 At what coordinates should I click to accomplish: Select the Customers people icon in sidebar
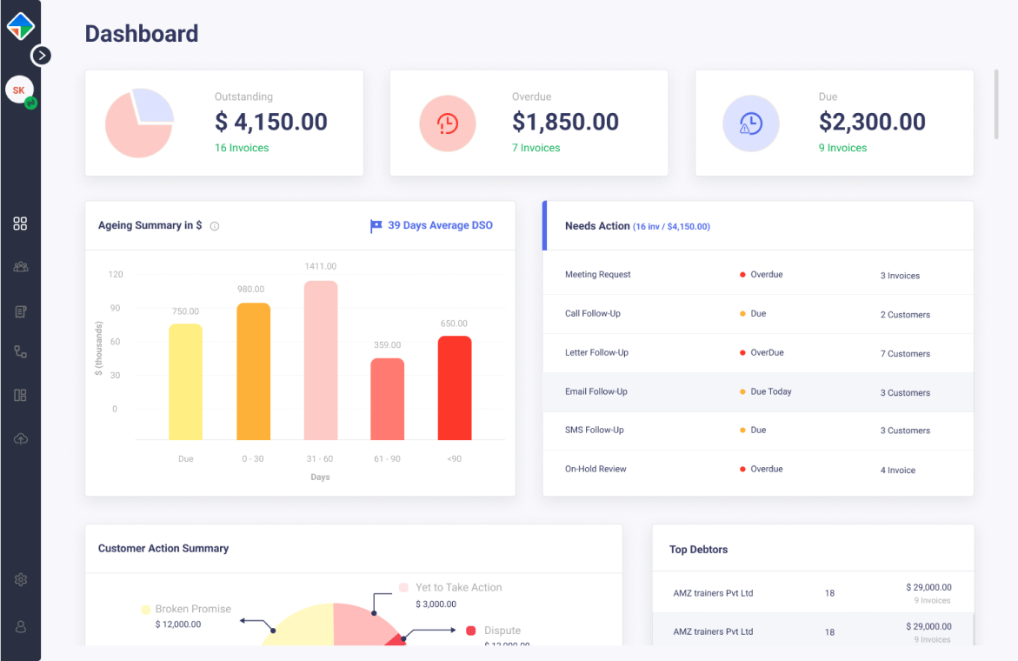coord(20,266)
